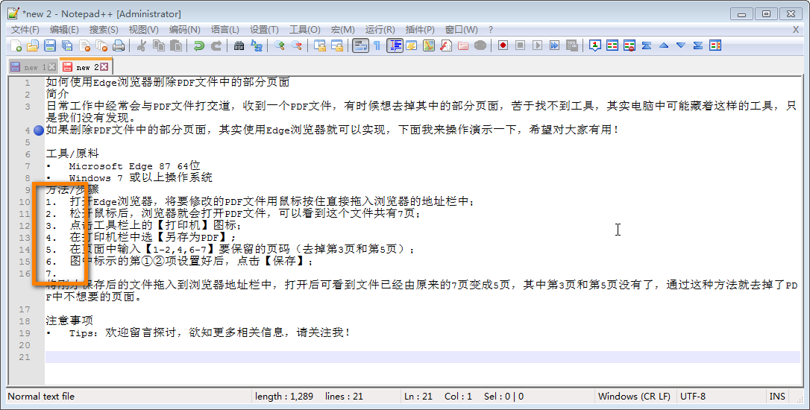Click the X at menu bar right end
Image resolution: width=810 pixels, height=410 pixels.
click(796, 29)
